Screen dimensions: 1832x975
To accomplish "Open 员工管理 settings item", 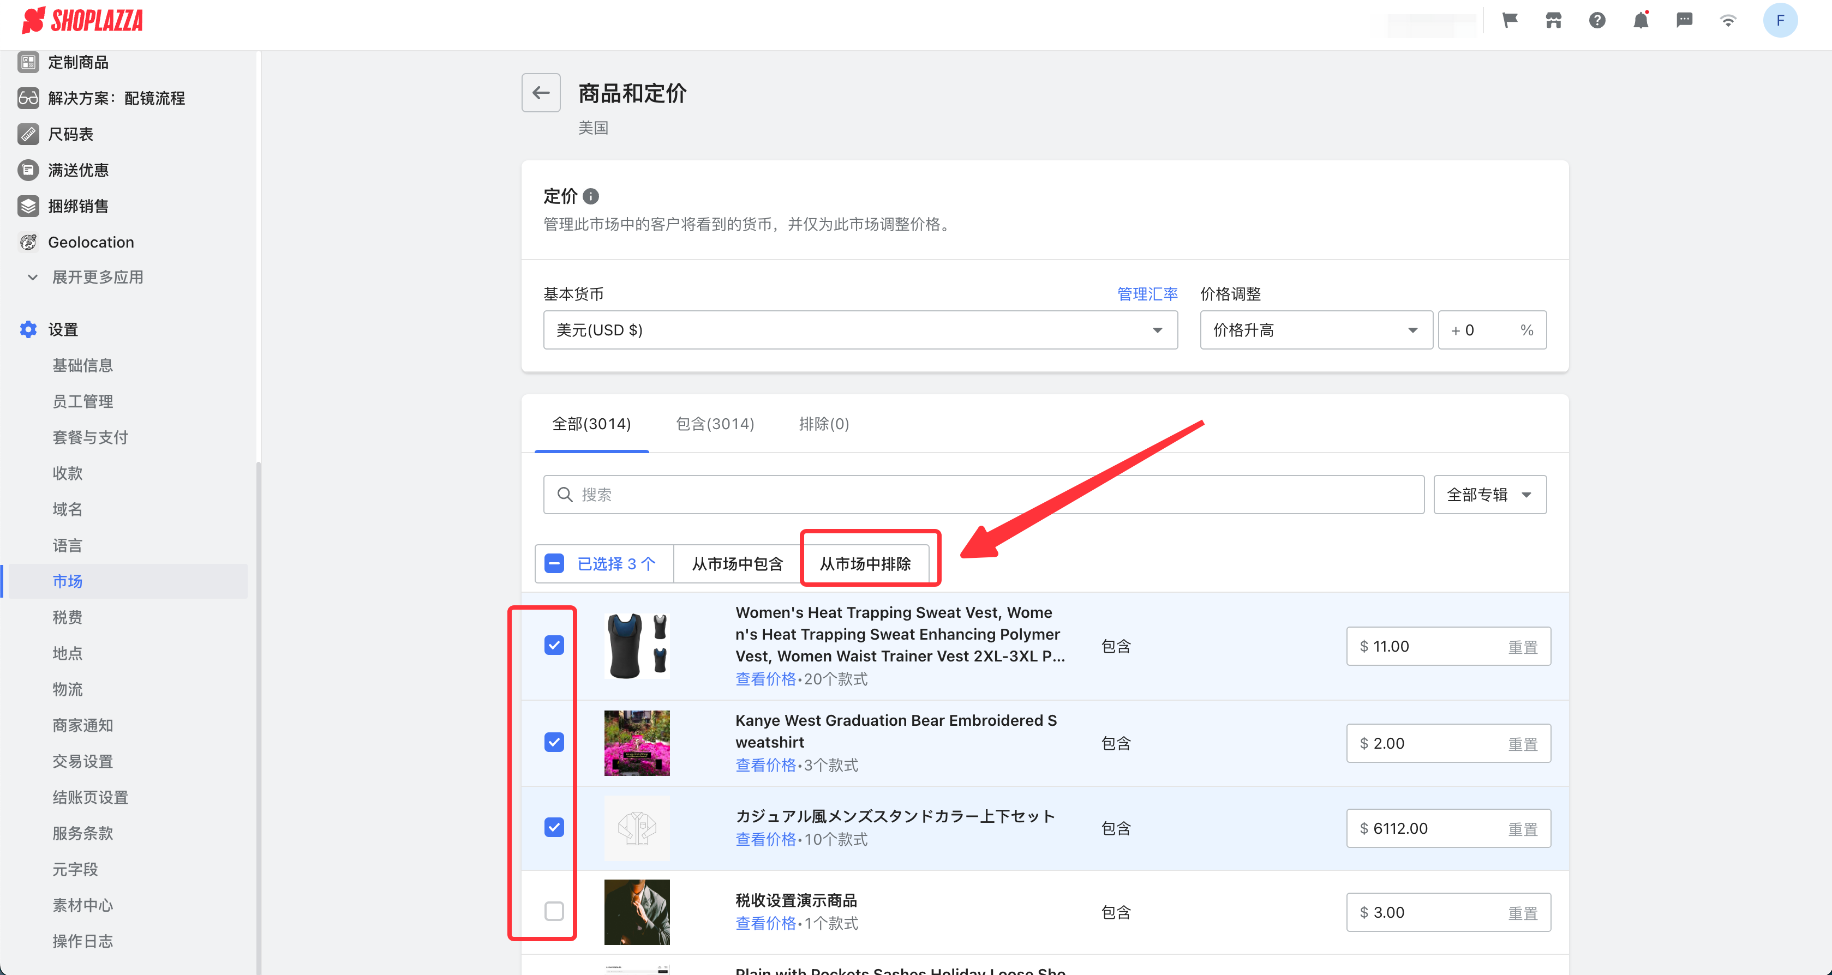I will (x=82, y=401).
